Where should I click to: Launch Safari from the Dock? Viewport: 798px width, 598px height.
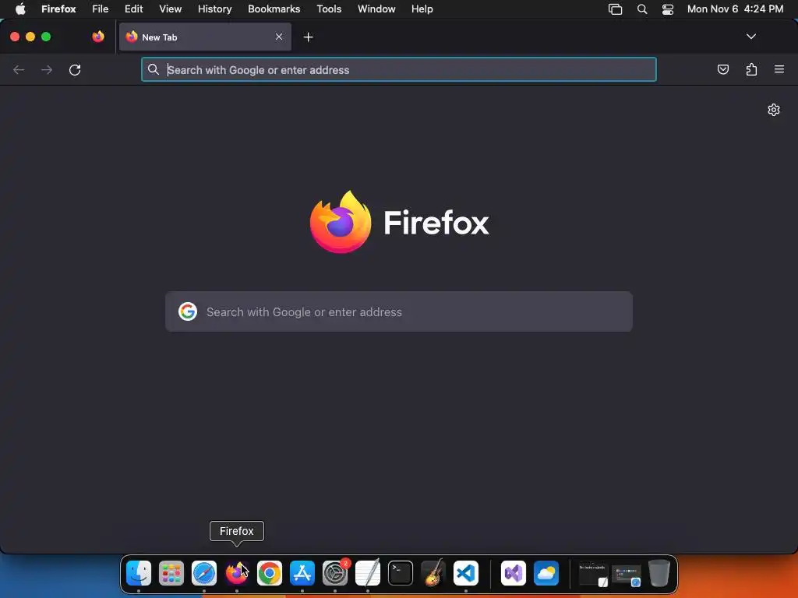click(x=204, y=573)
